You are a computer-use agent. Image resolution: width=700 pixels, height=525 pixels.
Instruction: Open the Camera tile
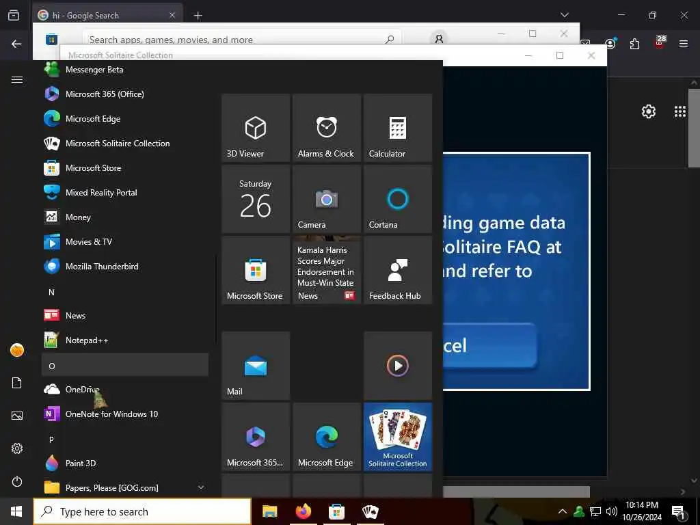coord(327,199)
